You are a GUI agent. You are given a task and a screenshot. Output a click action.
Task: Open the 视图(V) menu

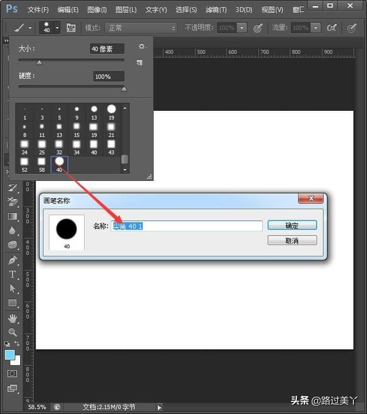coord(272,10)
